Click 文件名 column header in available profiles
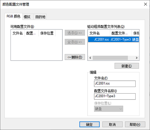150x130 pixels. (18, 33)
